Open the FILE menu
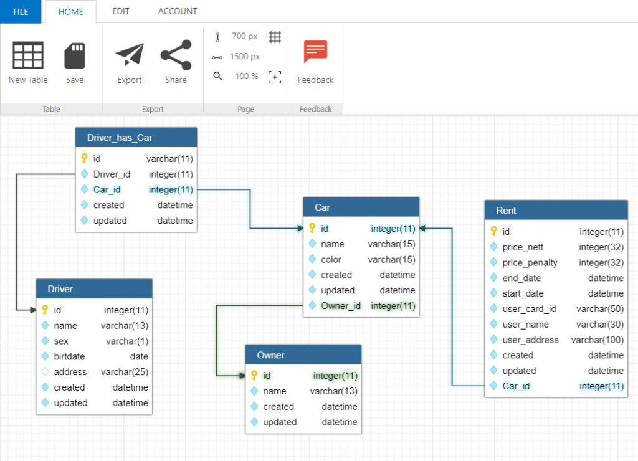638x461 pixels. [x=21, y=12]
